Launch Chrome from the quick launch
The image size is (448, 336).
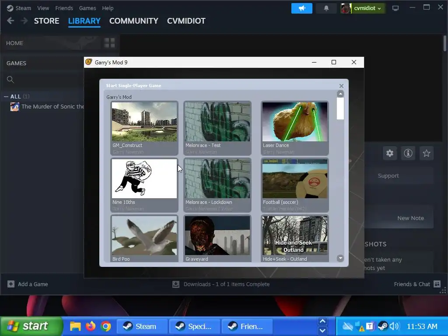pyautogui.click(x=106, y=326)
